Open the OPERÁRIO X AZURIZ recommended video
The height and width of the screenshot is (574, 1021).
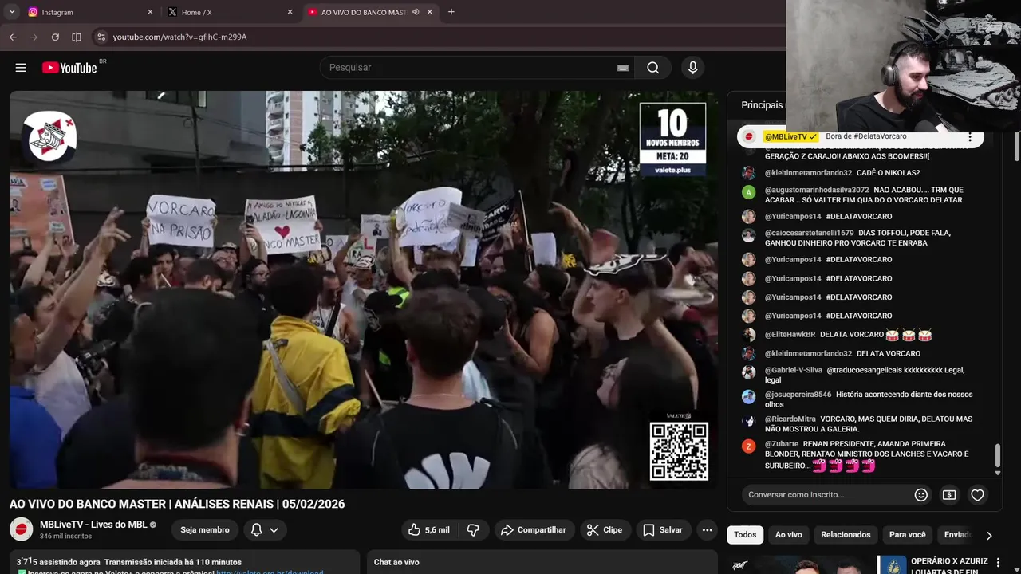[x=949, y=565]
